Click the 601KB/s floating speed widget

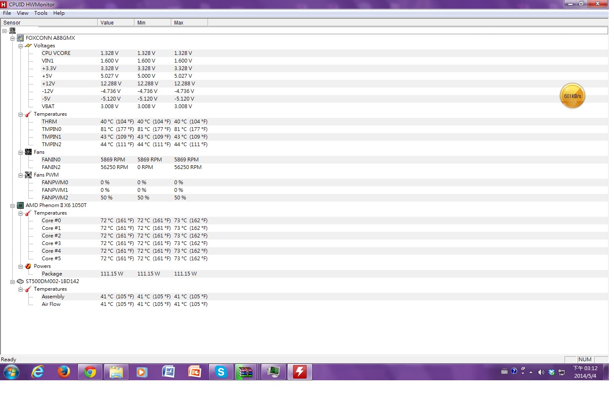coord(572,96)
